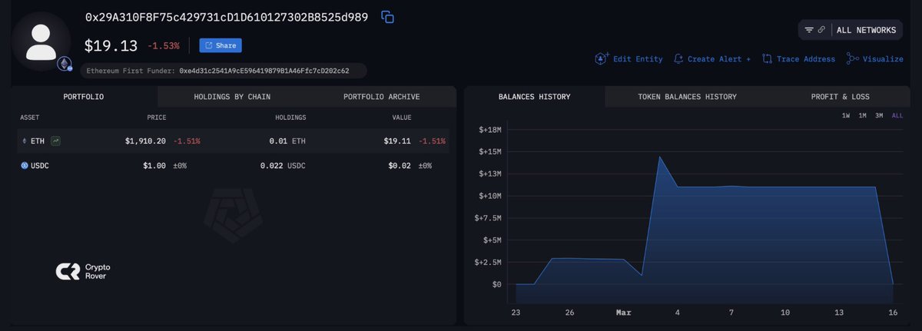Click the USDC token icon
Image resolution: width=922 pixels, height=331 pixels.
click(24, 165)
